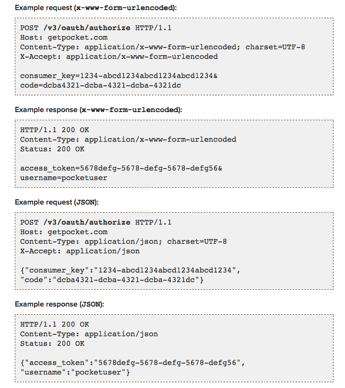Click the 'X-Accept: application/x-www-form-urlencoded' header line
The height and width of the screenshot is (388, 345).
click(x=119, y=57)
